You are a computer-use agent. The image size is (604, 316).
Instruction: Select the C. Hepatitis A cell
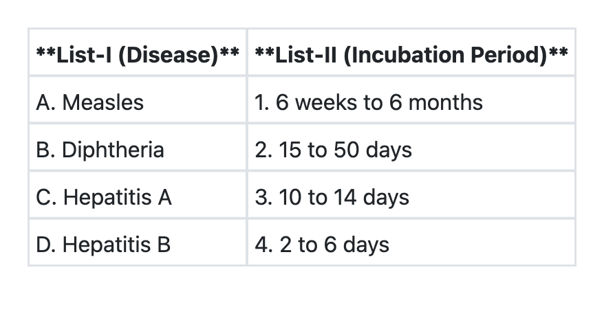138,198
